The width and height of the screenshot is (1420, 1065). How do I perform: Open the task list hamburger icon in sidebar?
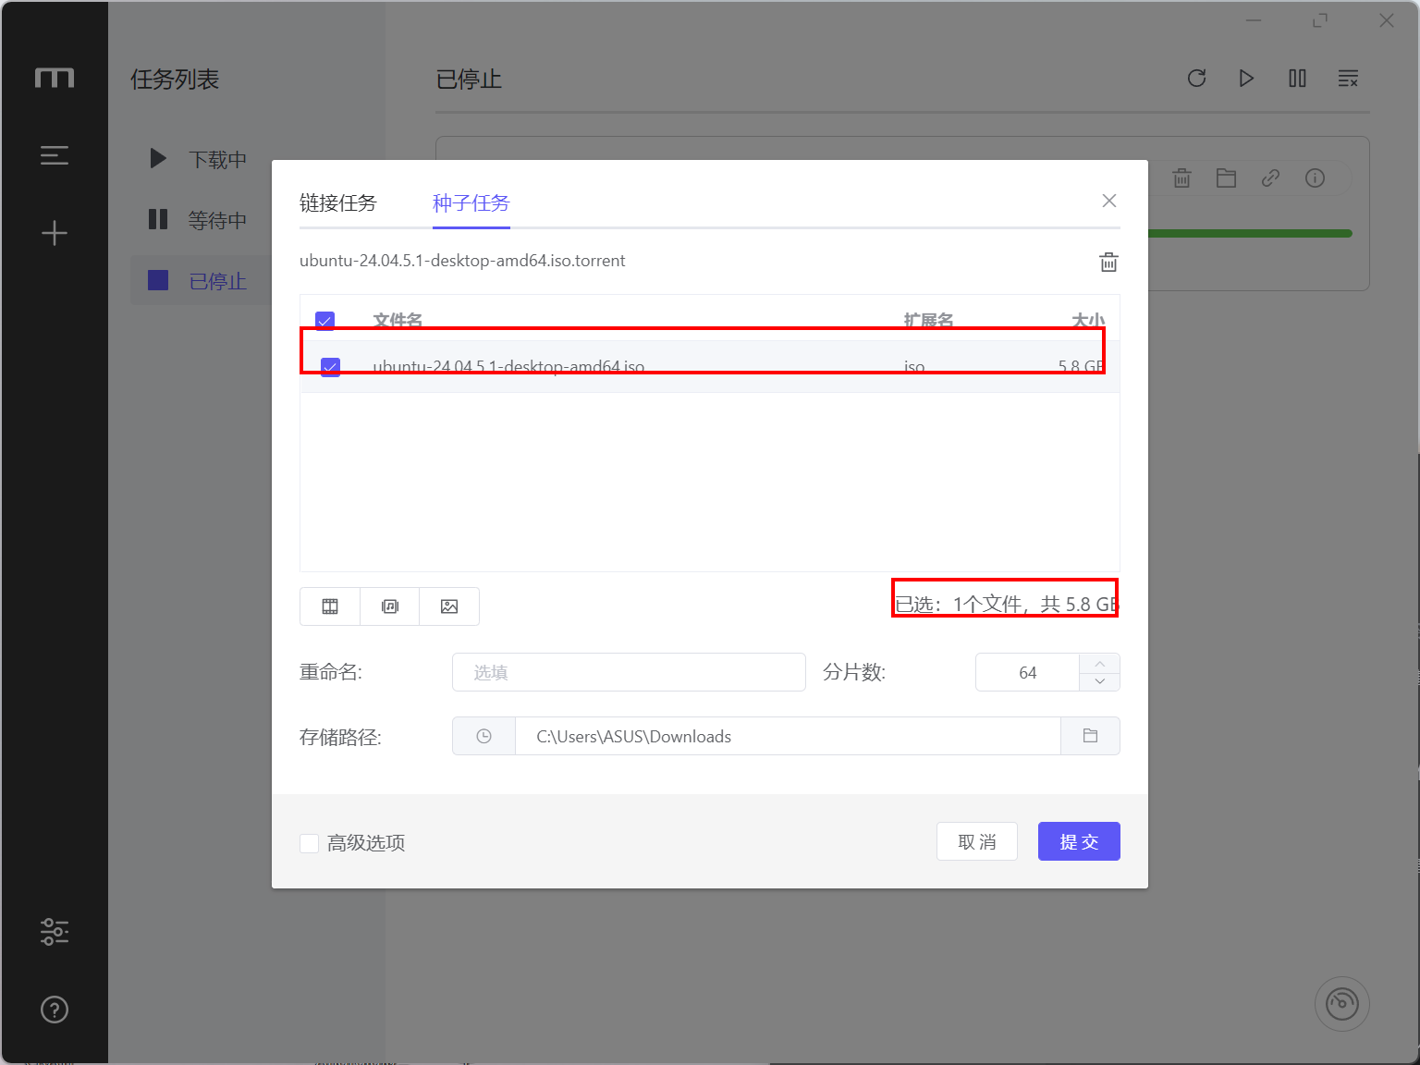55,155
